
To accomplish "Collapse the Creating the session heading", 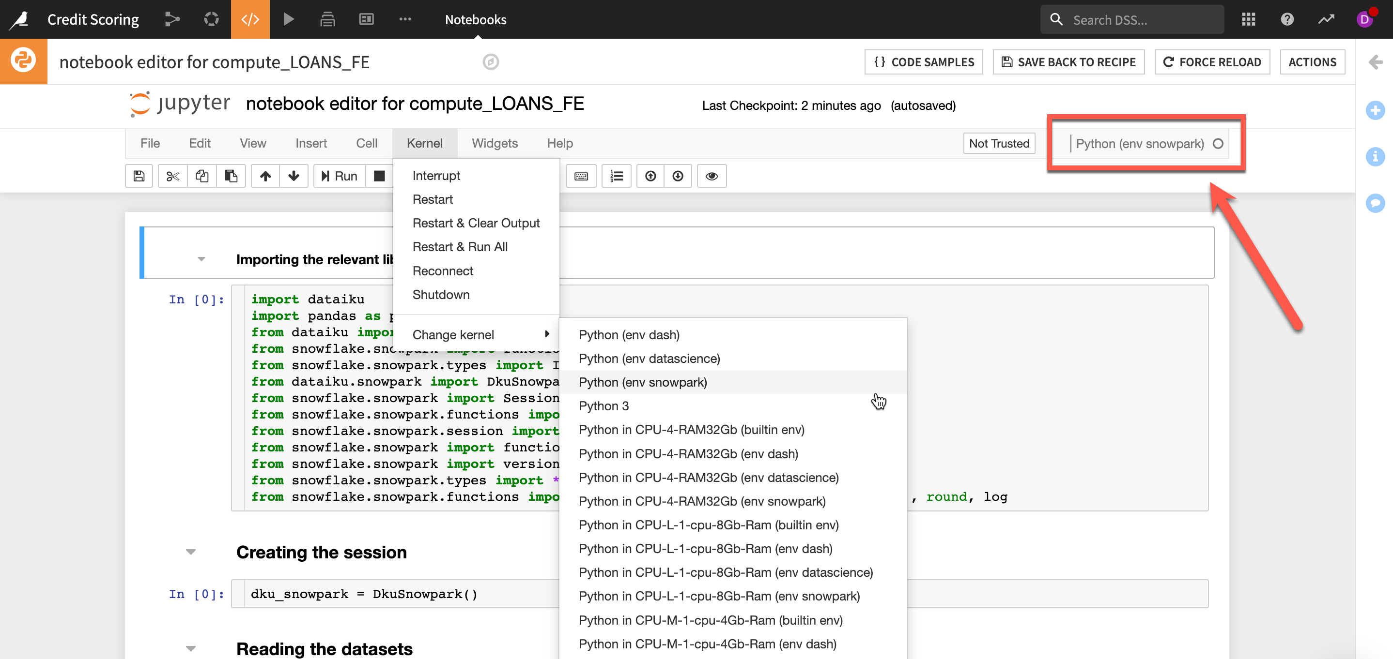I will tap(190, 552).
